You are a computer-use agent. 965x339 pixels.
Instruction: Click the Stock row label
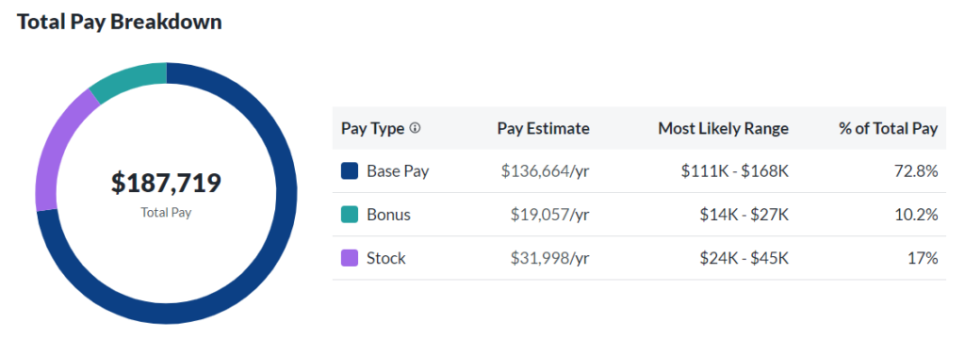click(x=385, y=258)
